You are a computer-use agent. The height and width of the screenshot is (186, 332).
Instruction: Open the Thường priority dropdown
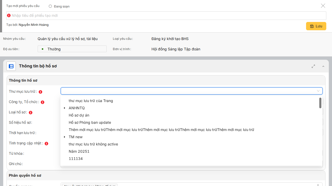(x=72, y=49)
